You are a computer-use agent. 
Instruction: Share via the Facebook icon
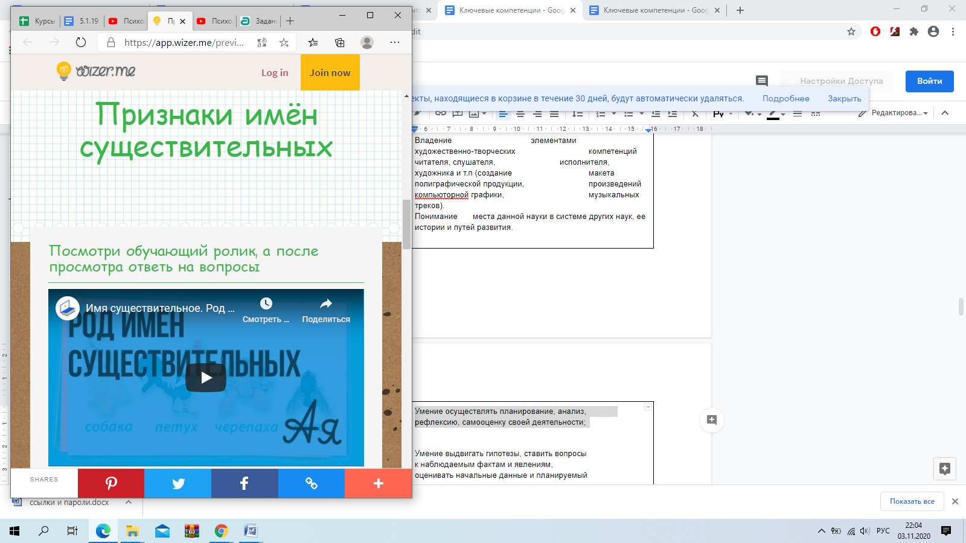coord(245,483)
